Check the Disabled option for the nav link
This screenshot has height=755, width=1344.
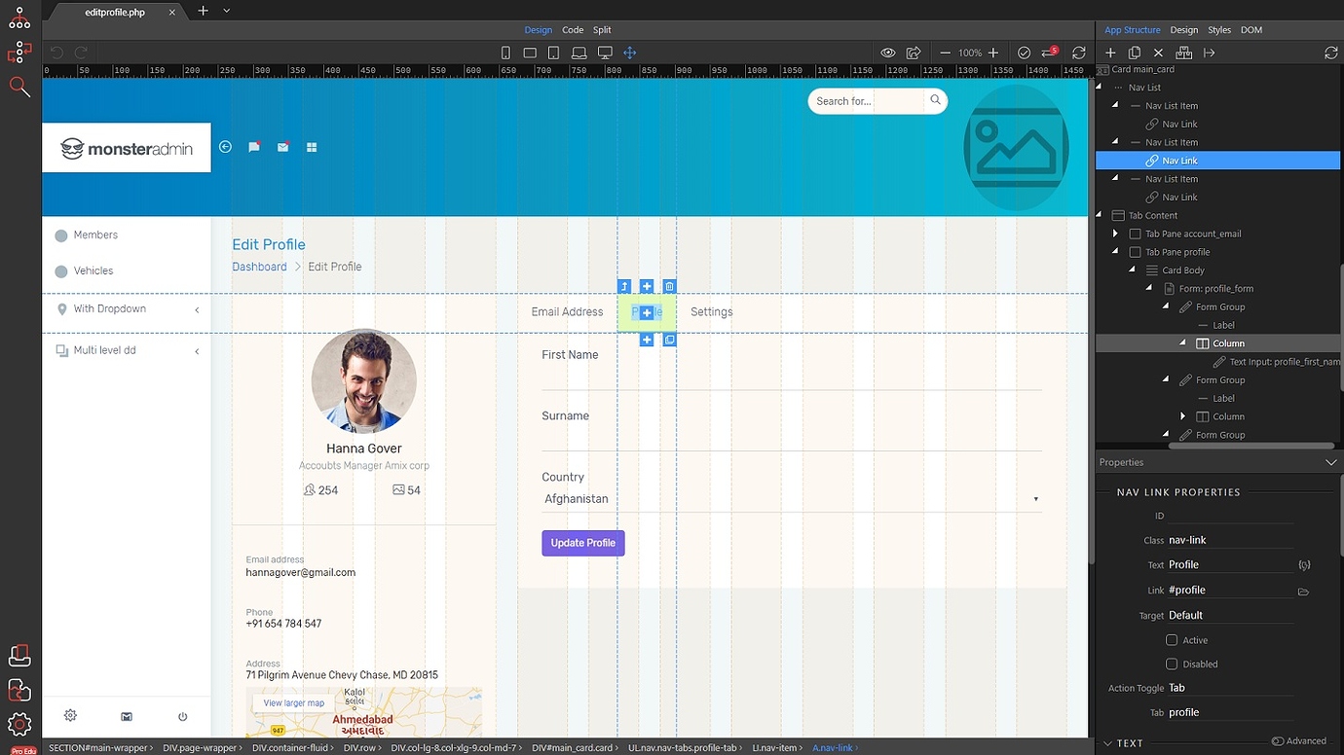[1172, 664]
